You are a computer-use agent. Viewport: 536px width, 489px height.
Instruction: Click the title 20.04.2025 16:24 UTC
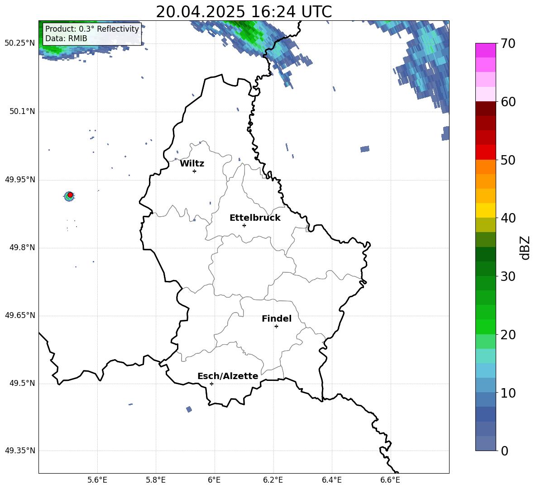(x=244, y=12)
